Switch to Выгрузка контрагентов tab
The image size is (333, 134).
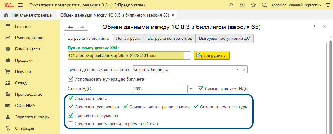point(170,39)
